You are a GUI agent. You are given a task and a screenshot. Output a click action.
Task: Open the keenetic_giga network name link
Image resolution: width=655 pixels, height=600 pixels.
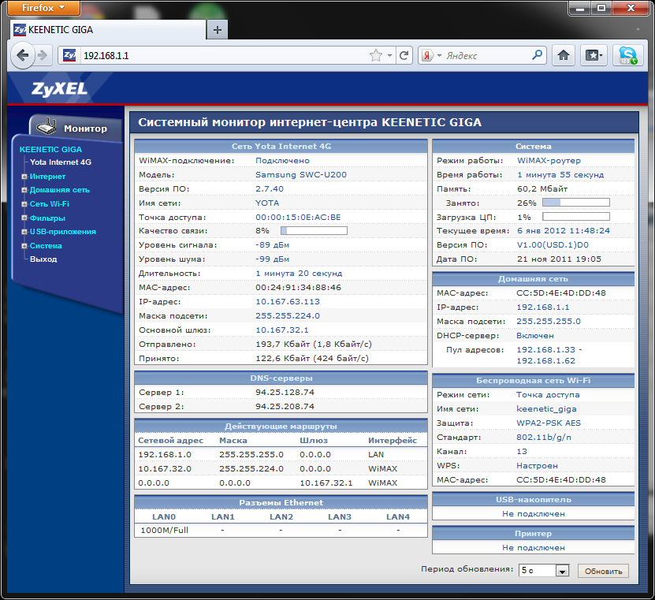[x=546, y=409]
